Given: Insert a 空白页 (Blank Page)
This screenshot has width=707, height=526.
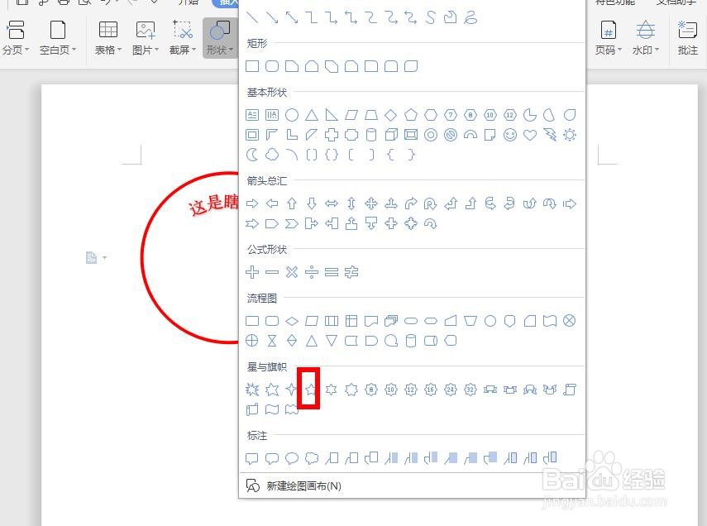Looking at the screenshot, I should tap(58, 36).
